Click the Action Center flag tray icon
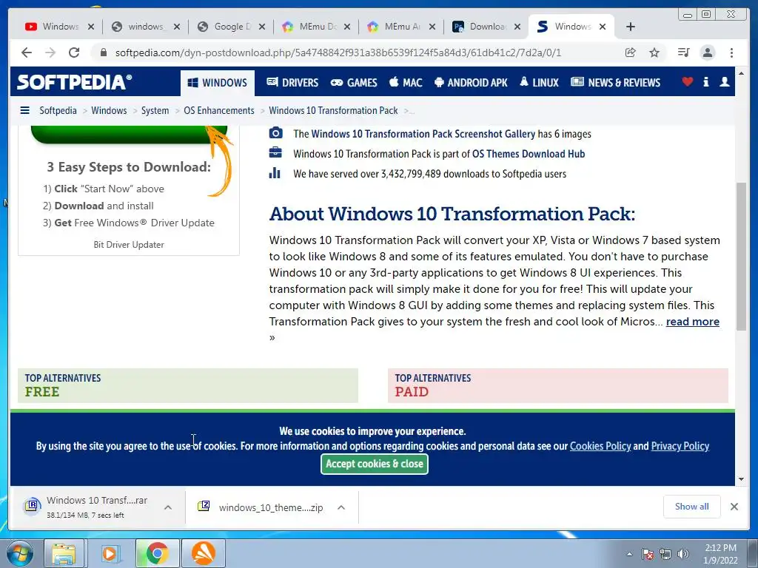The image size is (758, 568). [648, 554]
